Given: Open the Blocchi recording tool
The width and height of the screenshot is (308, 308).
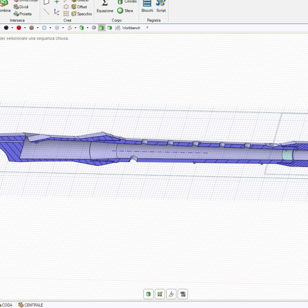Looking at the screenshot, I should (147, 7).
